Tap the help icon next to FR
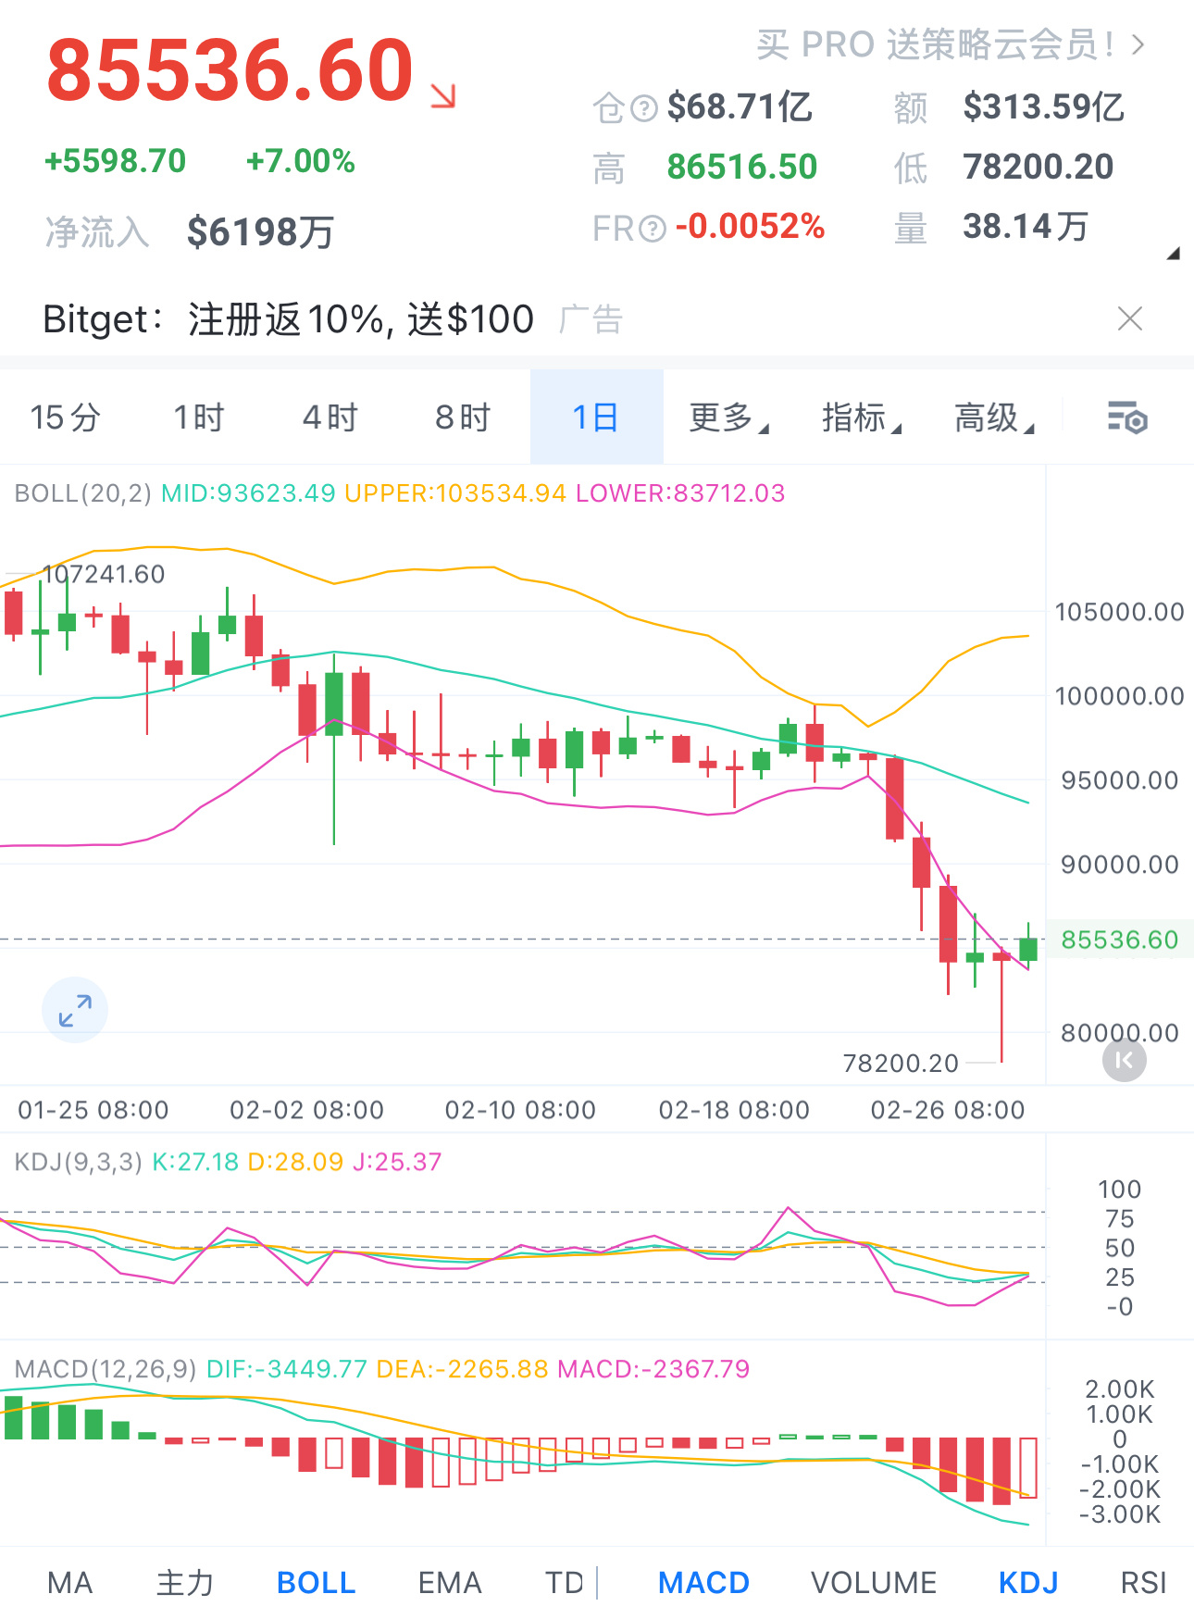The image size is (1194, 1619). pyautogui.click(x=653, y=229)
